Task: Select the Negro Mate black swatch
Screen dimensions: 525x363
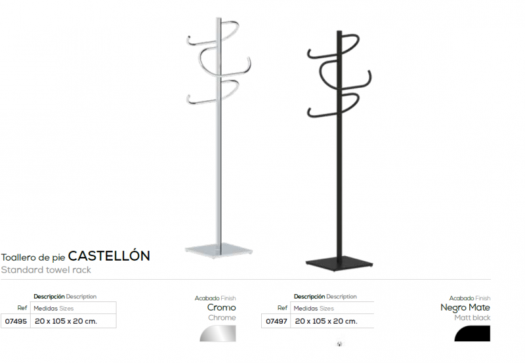Action: pos(472,334)
